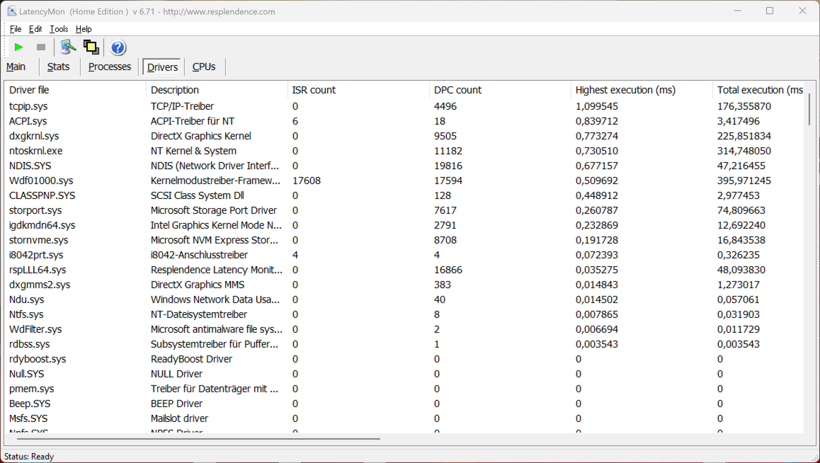Open help via blue question mark icon
Screen dimensions: 820x463
tap(118, 47)
